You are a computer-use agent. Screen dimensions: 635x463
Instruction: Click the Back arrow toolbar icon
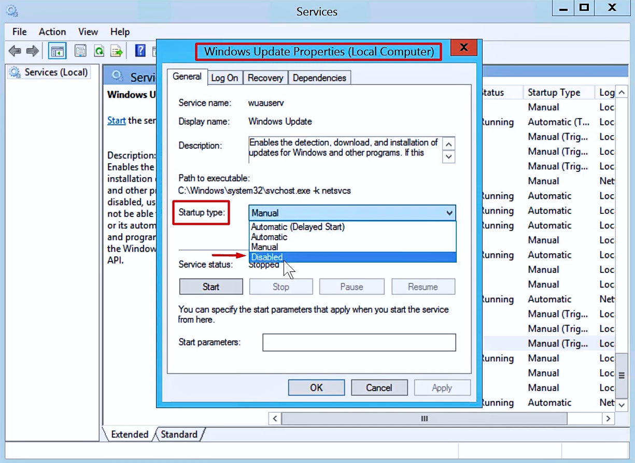coord(15,51)
